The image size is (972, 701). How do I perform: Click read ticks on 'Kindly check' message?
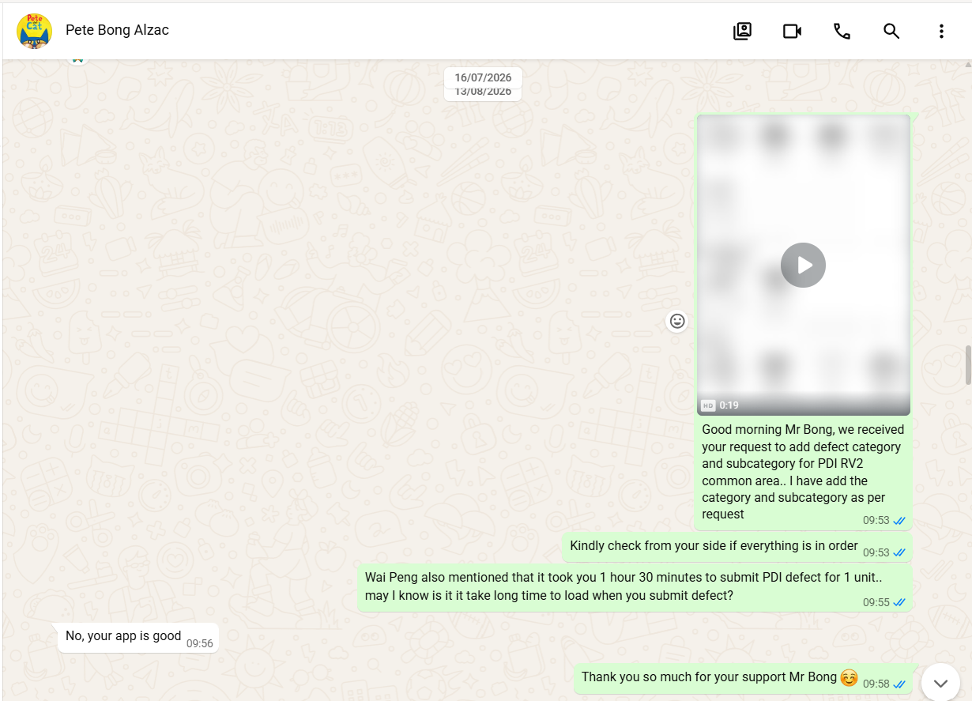tap(899, 552)
